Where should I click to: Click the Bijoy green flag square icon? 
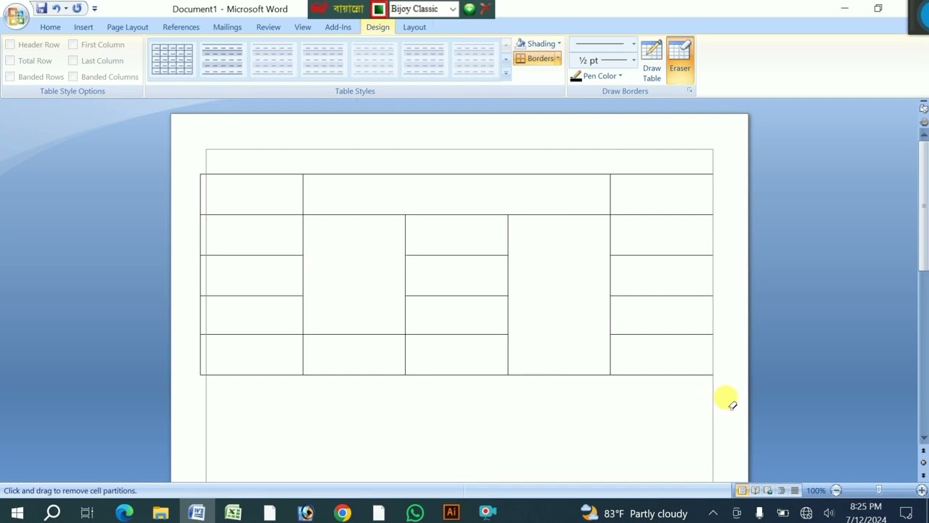coord(378,9)
